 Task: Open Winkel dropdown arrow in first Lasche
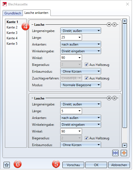tap(80, 58)
